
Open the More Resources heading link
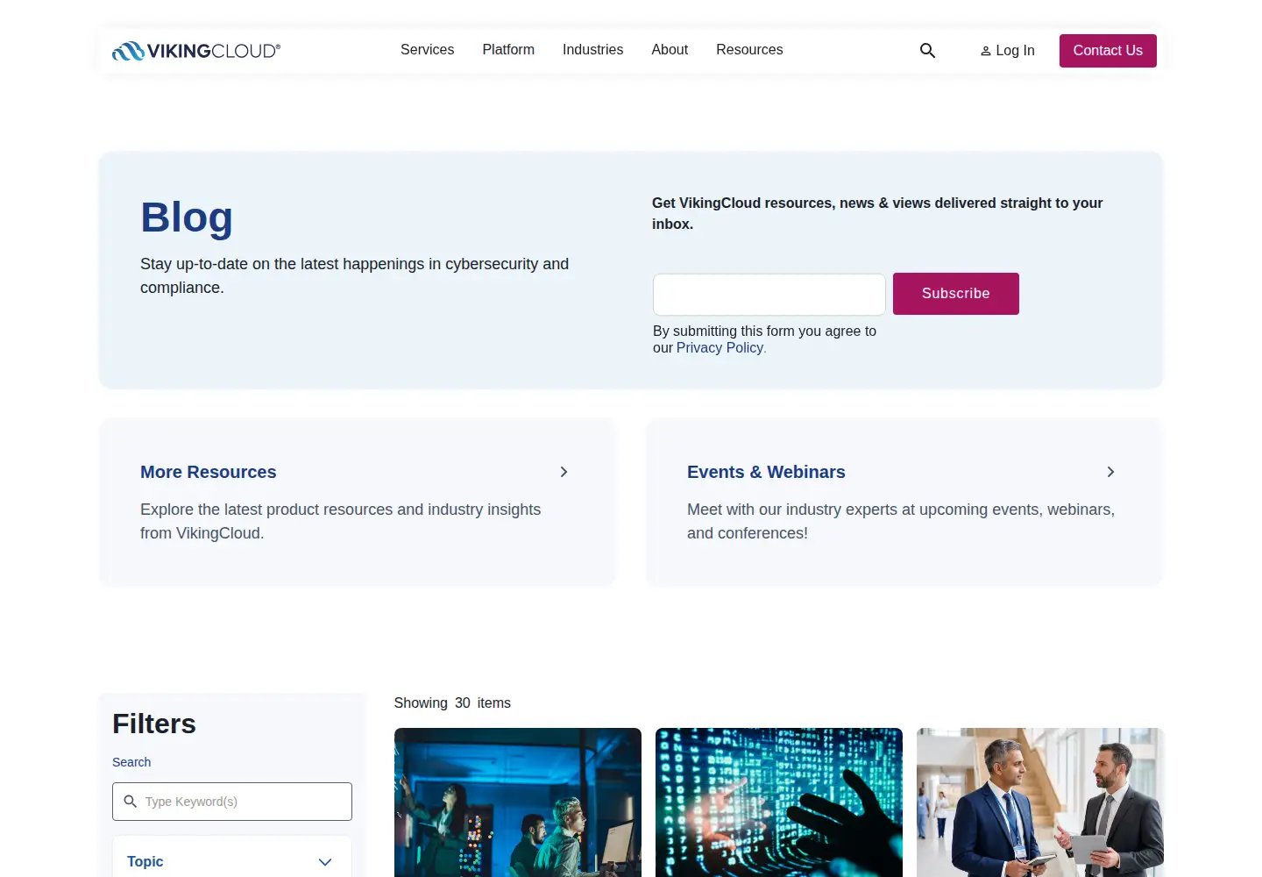209,472
